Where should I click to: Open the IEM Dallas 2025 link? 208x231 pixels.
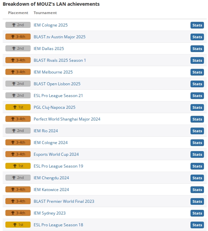click(49, 49)
